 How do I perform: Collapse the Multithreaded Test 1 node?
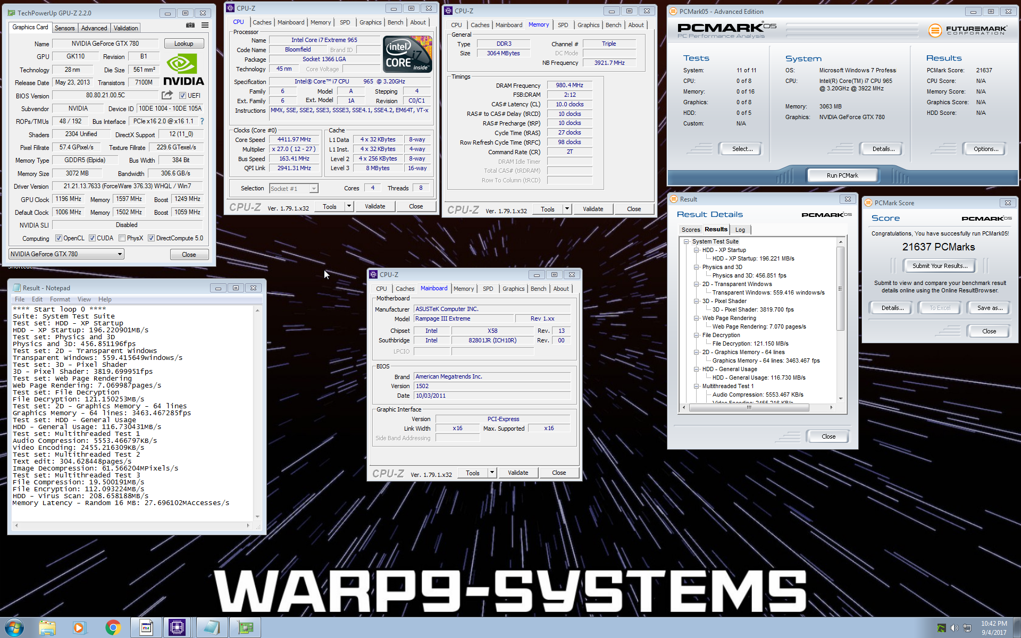696,386
